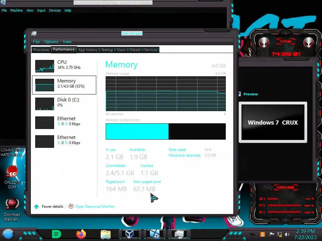Viewport: 322px width, 241px height.
Task: Switch to the Details tab
Action: [x=135, y=50]
